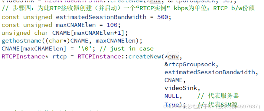The image size is (264, 111).
Task: Click the createNew method call
Action: coord(145,57)
